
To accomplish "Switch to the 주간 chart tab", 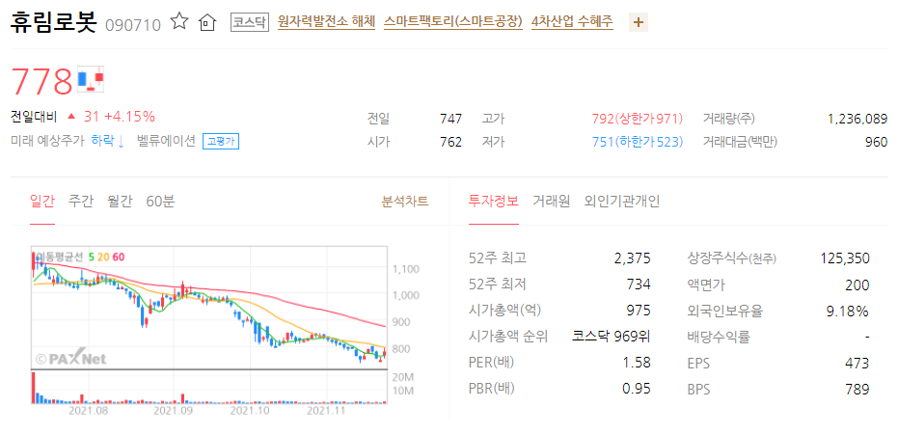I will pyautogui.click(x=81, y=201).
